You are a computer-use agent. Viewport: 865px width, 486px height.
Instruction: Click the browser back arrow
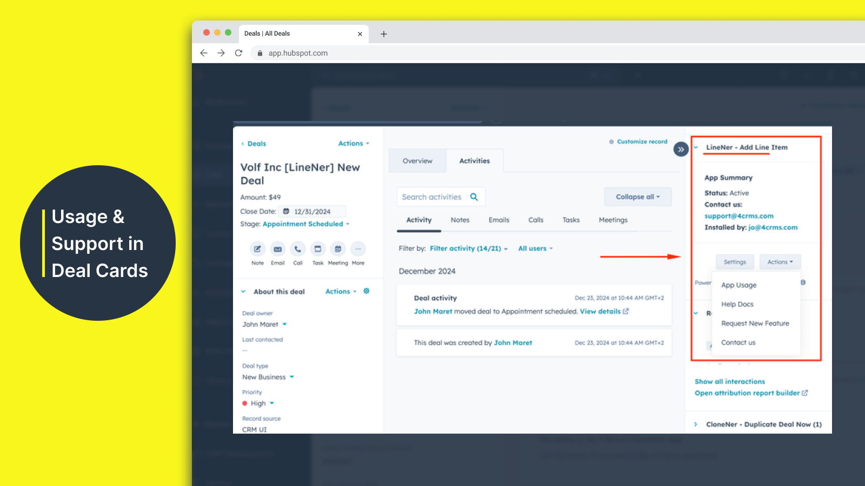point(204,53)
